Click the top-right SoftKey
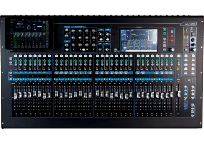Screen dimensions: 204x143 coord(193,56)
